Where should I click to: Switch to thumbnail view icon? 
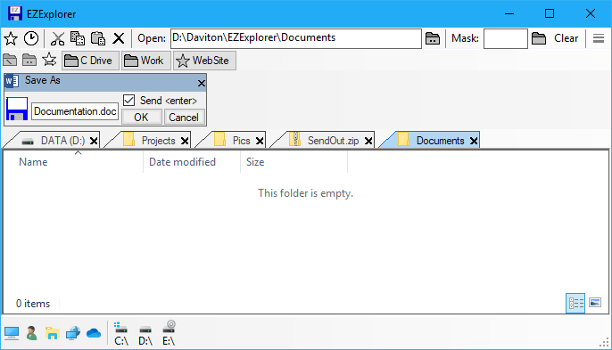(x=595, y=303)
